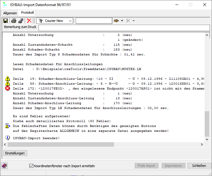This screenshot has width=212, height=176.
Task: Click the save protocol floppy disk icon
Action: (5, 21)
